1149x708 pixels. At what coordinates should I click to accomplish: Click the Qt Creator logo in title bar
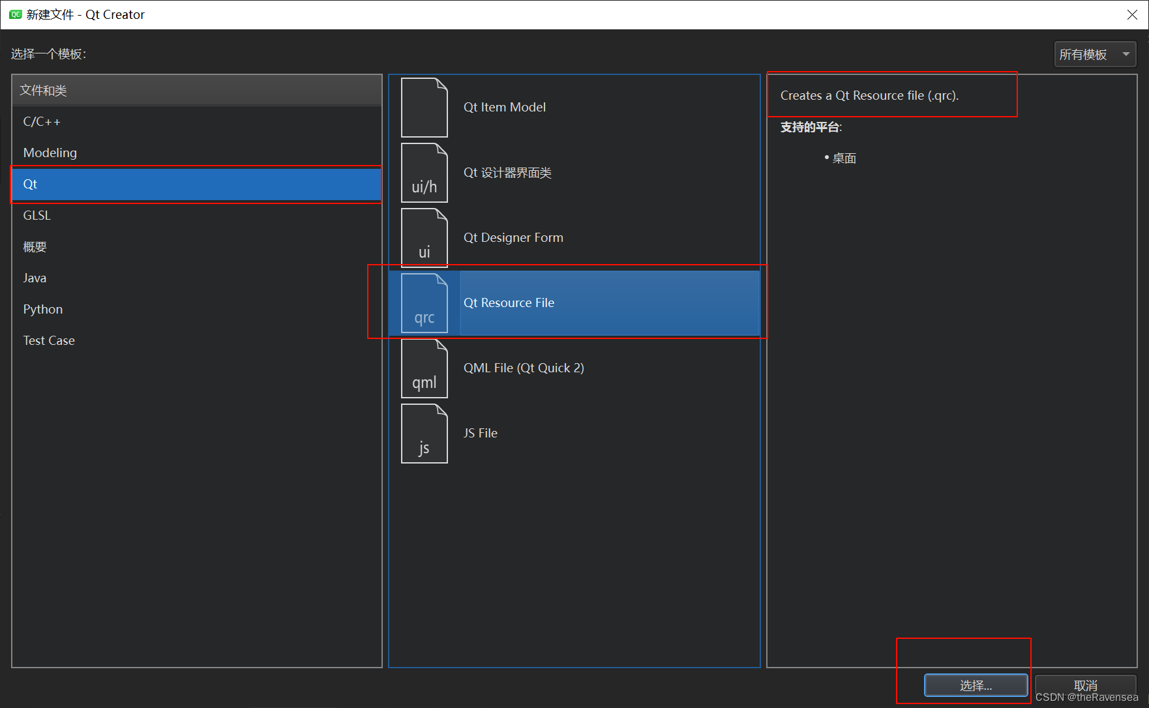[x=15, y=14]
